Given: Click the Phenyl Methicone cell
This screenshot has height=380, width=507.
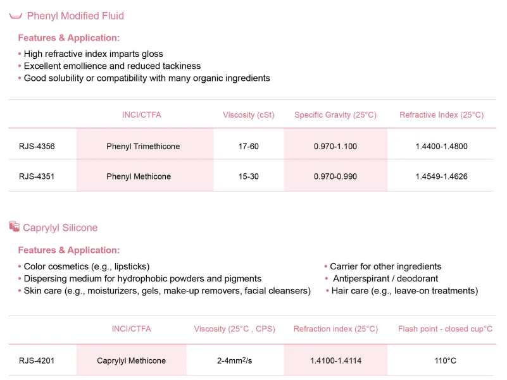Looking at the screenshot, I should point(139,176).
